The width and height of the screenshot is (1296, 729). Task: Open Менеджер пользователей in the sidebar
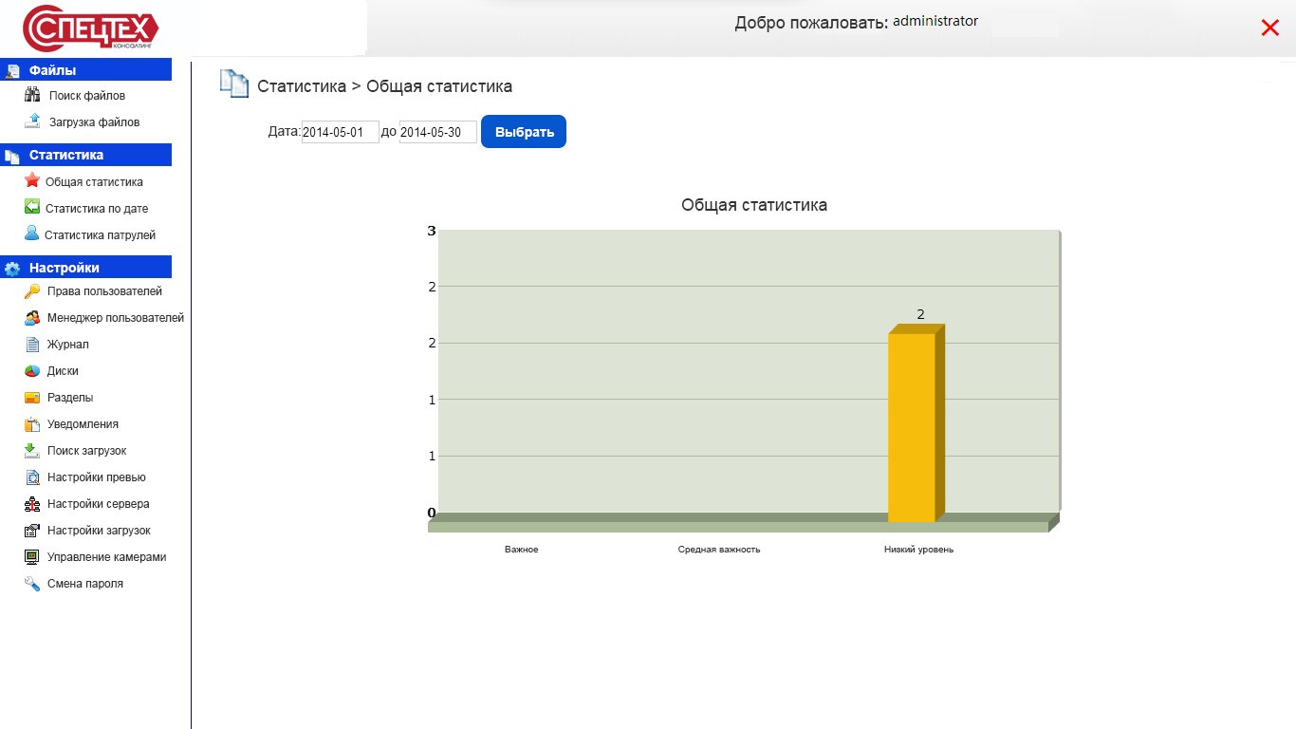coord(115,318)
